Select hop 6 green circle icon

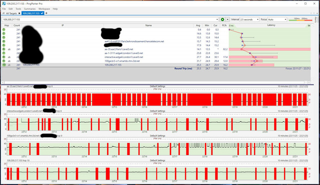[x=3, y=49]
